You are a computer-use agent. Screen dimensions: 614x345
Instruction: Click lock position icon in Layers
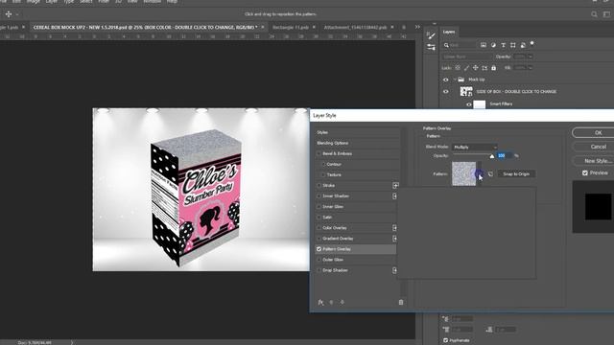[x=476, y=68]
